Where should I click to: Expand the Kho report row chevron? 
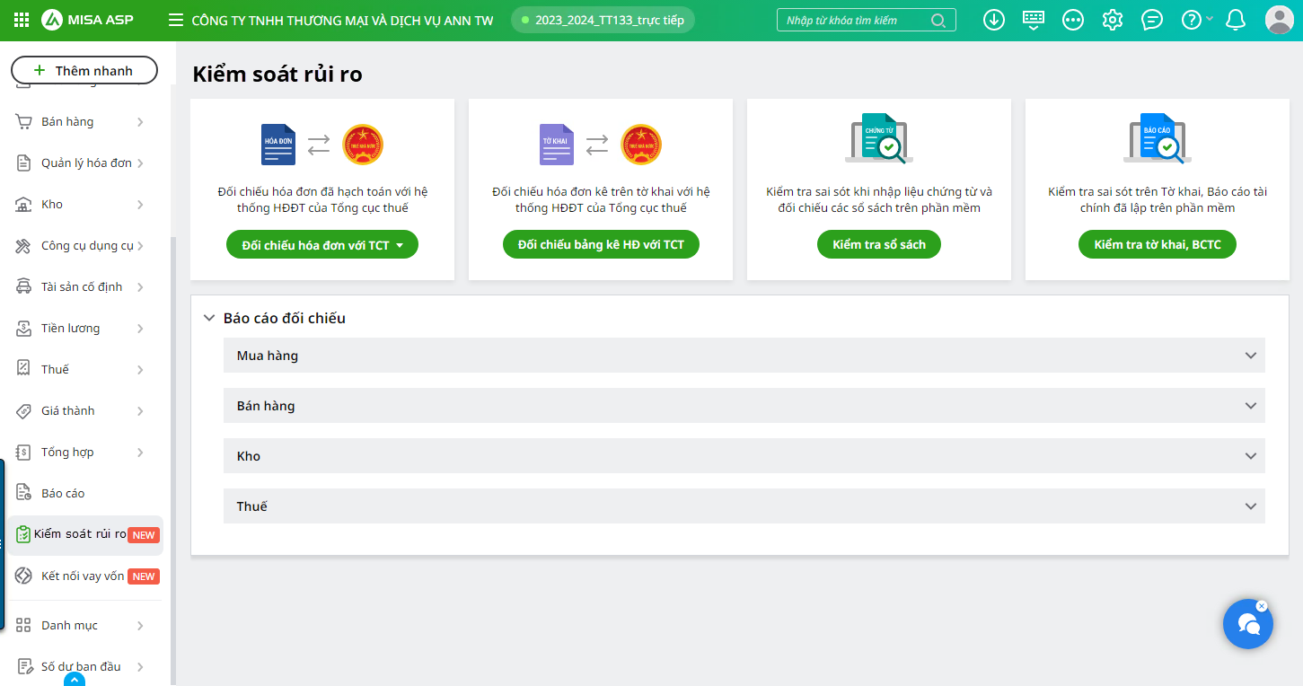[x=1251, y=456]
